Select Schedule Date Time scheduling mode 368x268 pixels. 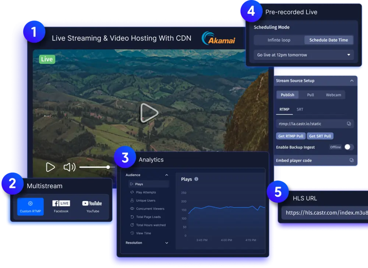point(329,40)
